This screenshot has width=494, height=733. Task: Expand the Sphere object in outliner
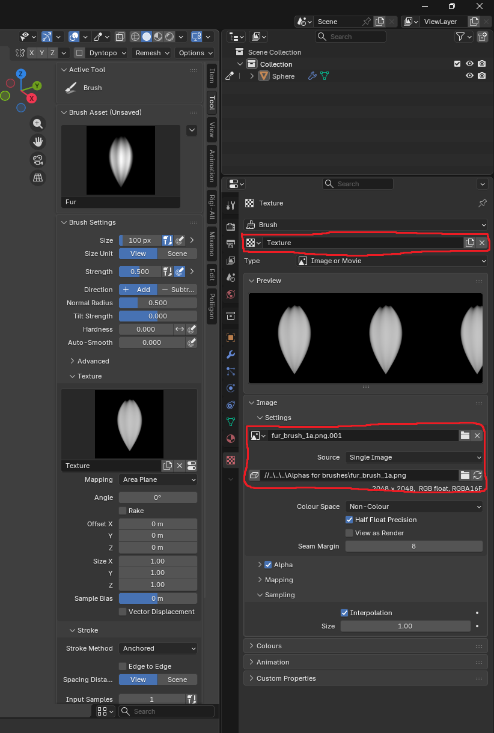[x=252, y=76]
